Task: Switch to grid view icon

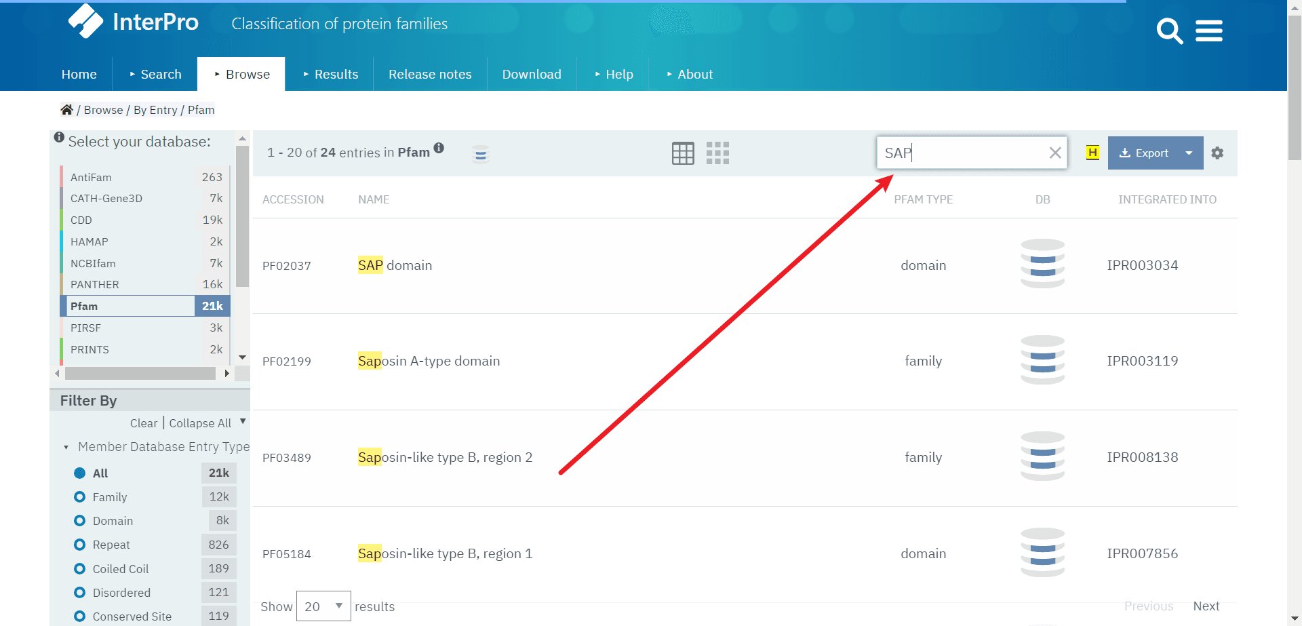Action: [x=717, y=153]
